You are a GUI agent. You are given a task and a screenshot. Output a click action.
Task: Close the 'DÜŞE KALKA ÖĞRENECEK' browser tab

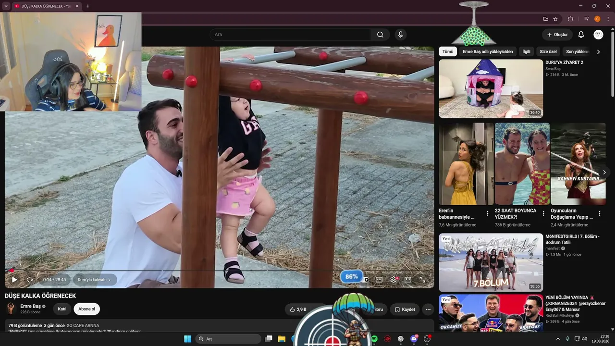pyautogui.click(x=77, y=6)
